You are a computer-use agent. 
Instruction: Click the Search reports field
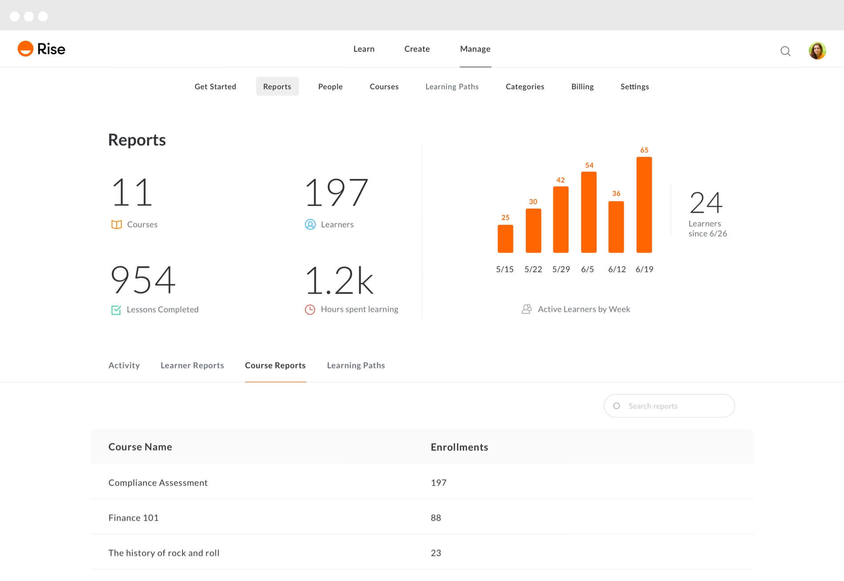[x=669, y=406]
